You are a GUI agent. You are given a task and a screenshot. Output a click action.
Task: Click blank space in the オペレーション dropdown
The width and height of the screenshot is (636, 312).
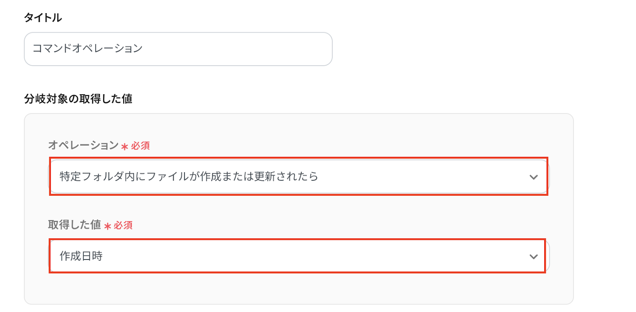point(417,176)
